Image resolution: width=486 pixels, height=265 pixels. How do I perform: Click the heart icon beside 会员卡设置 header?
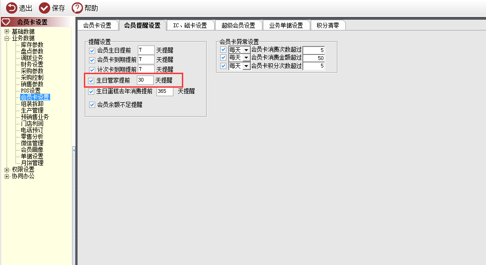point(6,22)
